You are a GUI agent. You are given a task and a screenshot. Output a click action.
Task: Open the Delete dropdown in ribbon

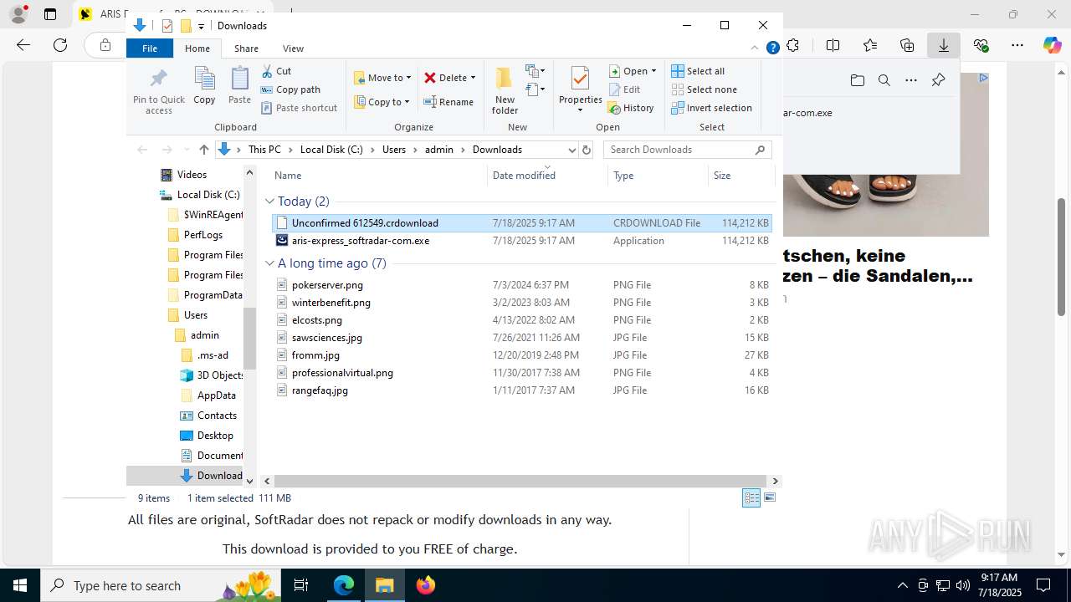click(449, 78)
